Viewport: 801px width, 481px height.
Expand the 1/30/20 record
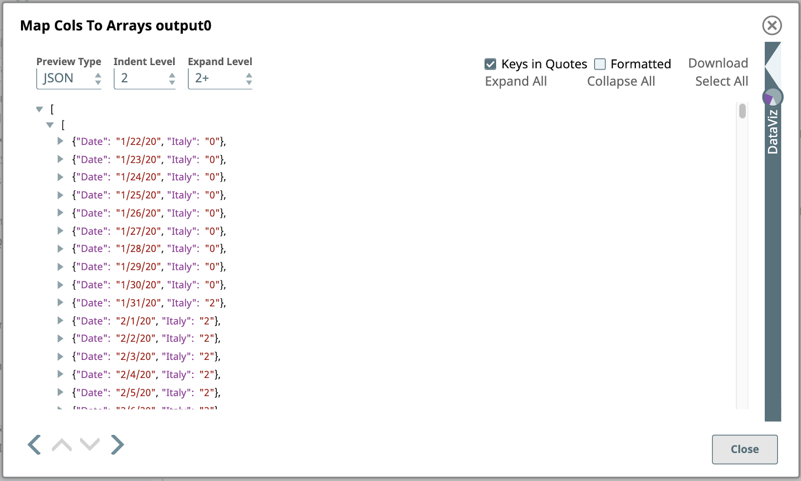coord(60,284)
